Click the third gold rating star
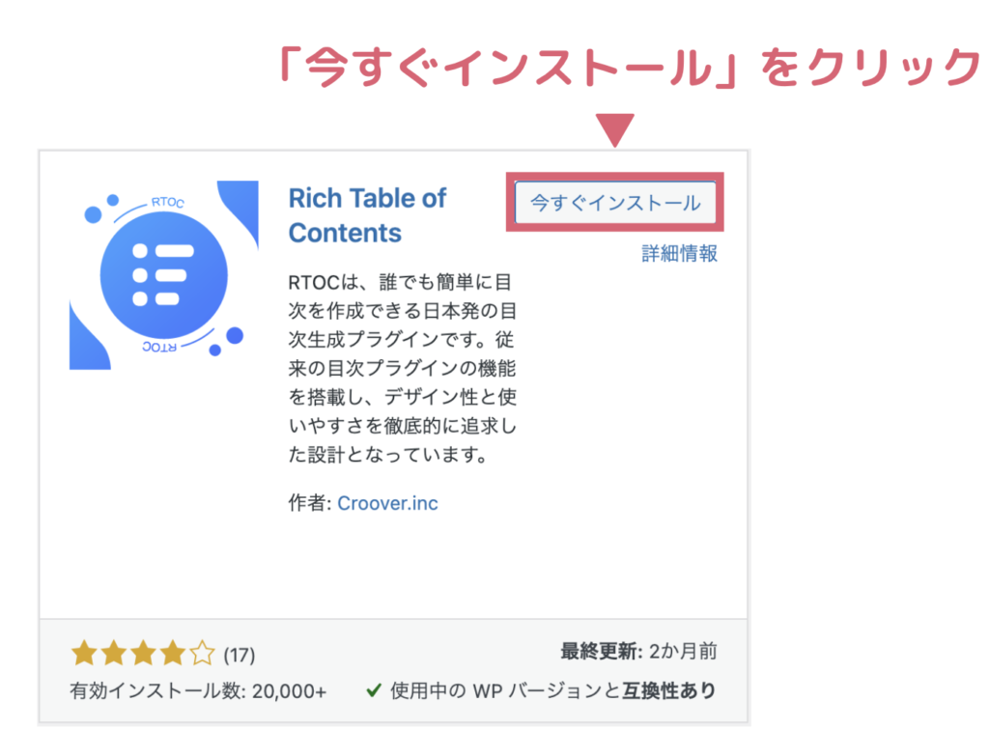Screen dimensions: 989x730 coord(143,654)
